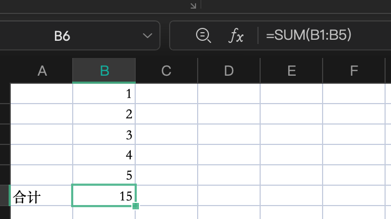Select column A header
This screenshot has width=391, height=219.
(x=41, y=70)
